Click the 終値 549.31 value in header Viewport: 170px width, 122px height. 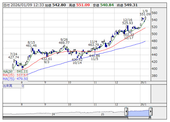point(131,5)
